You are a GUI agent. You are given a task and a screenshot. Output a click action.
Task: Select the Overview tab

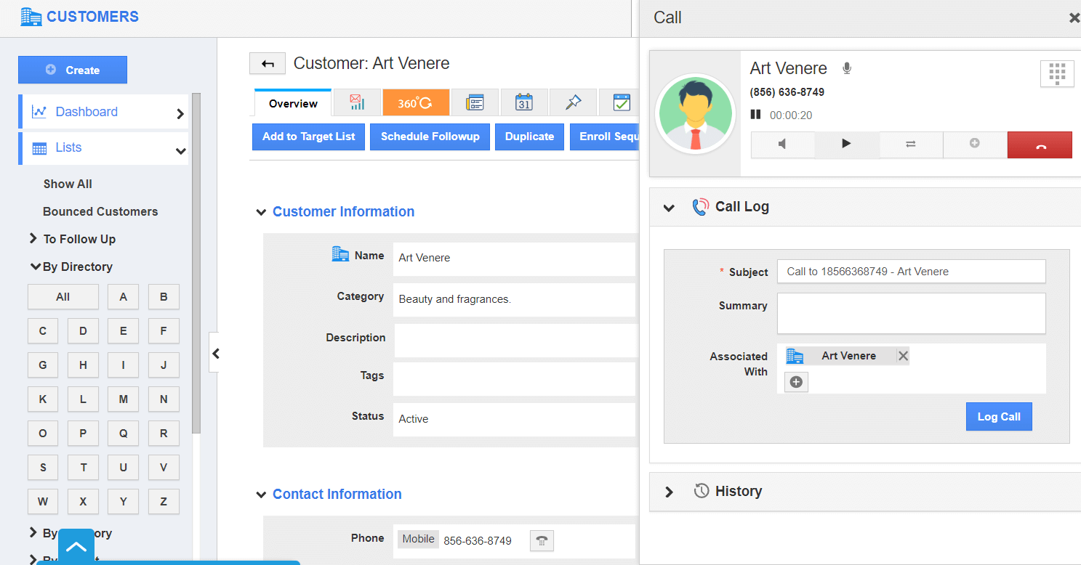click(x=293, y=103)
